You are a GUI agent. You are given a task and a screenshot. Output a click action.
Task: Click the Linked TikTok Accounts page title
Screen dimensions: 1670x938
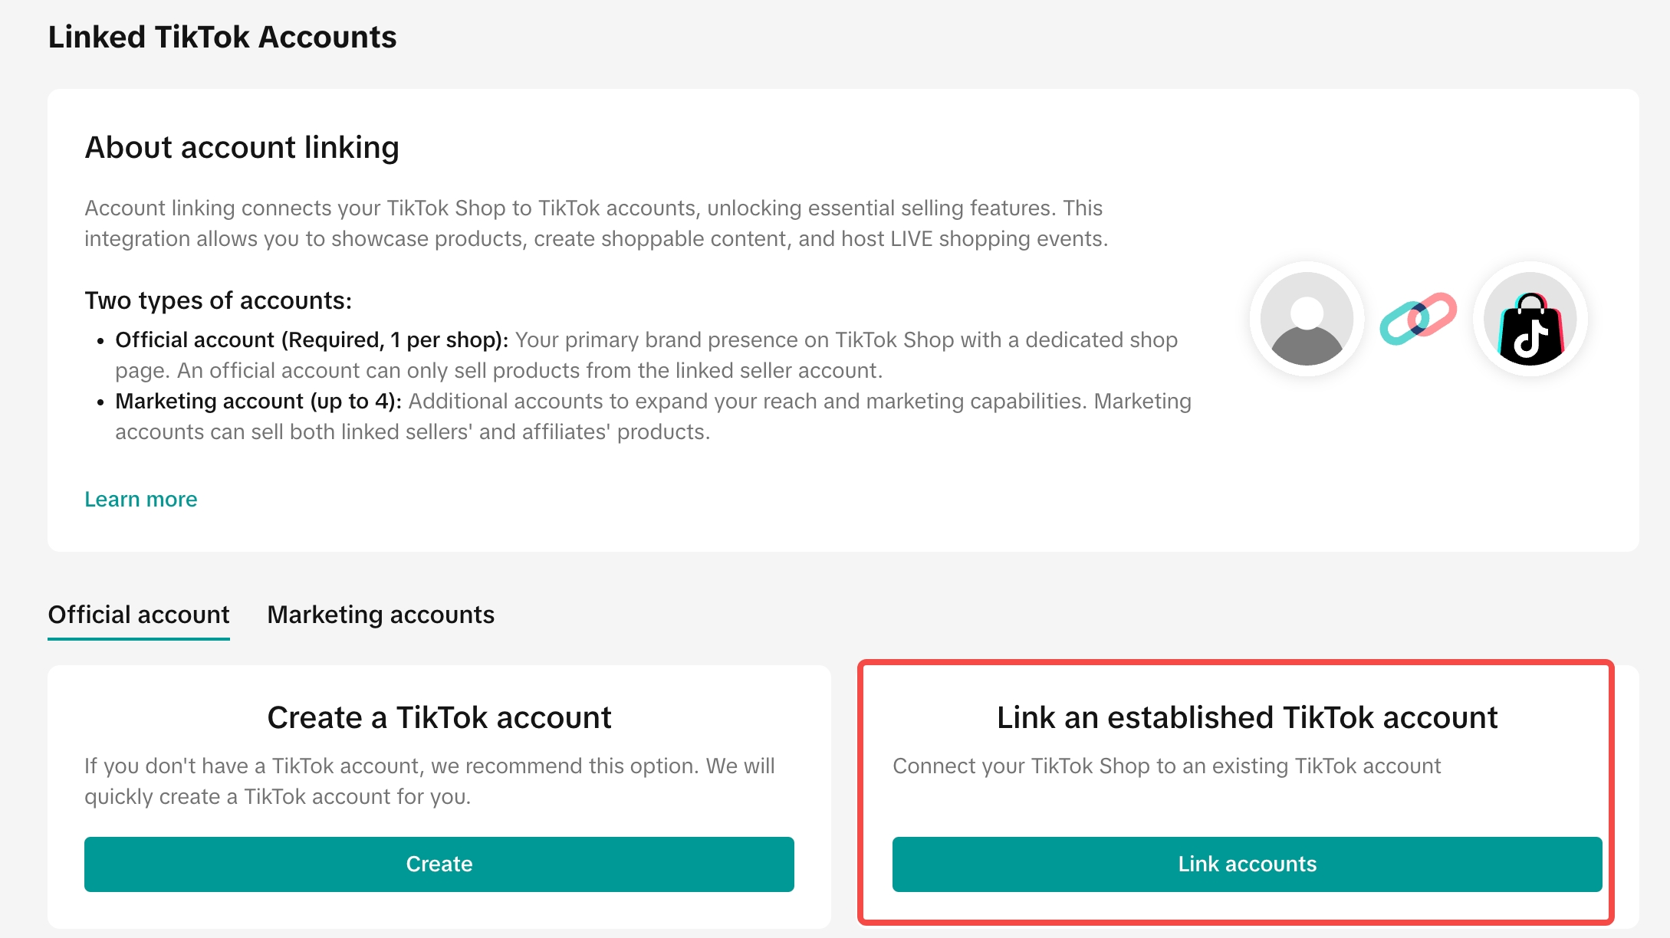[222, 37]
